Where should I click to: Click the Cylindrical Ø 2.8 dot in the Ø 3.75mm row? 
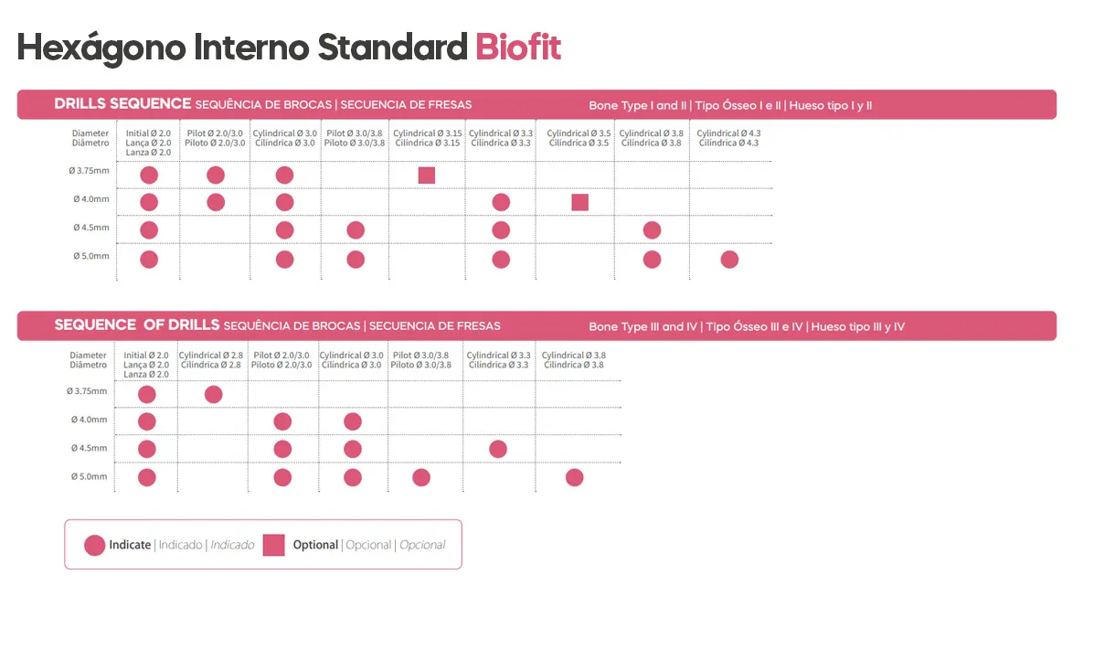click(213, 394)
